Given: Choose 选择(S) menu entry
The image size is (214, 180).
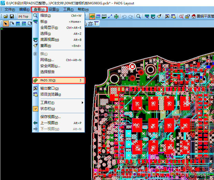Looking at the screenshot, I should point(59,34).
